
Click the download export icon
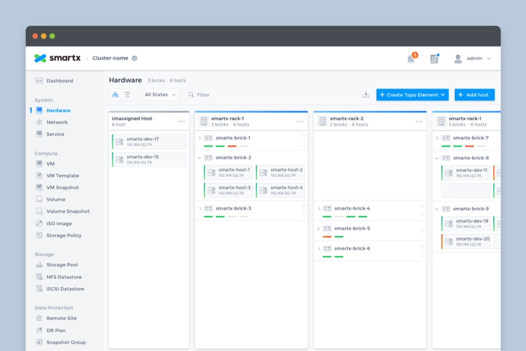click(x=366, y=95)
